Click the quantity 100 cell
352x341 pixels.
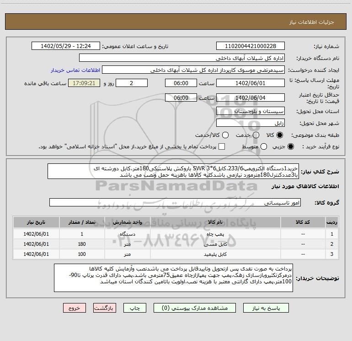(82, 254)
